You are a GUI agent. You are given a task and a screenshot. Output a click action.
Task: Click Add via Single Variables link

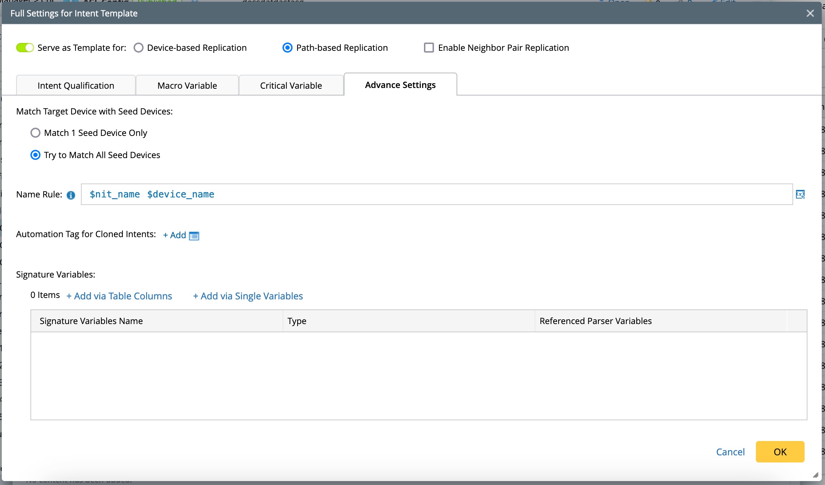pyautogui.click(x=248, y=296)
